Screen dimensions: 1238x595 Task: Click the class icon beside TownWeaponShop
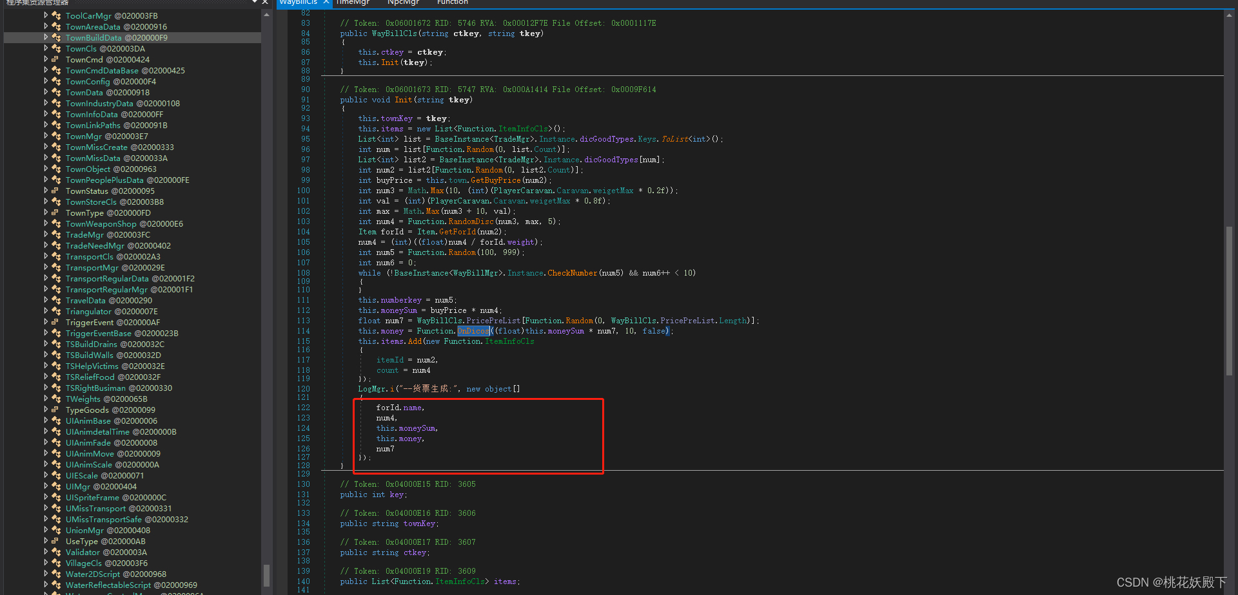click(x=56, y=223)
